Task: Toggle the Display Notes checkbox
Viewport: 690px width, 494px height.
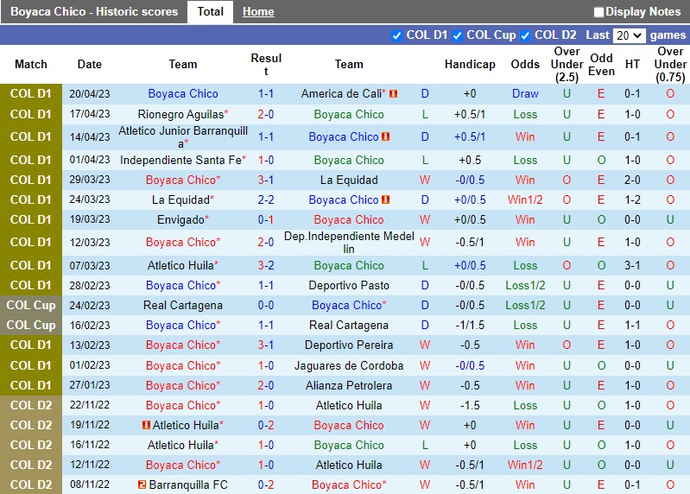Action: (x=598, y=12)
